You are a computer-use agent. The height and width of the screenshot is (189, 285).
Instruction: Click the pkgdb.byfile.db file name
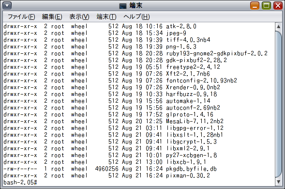192,169
